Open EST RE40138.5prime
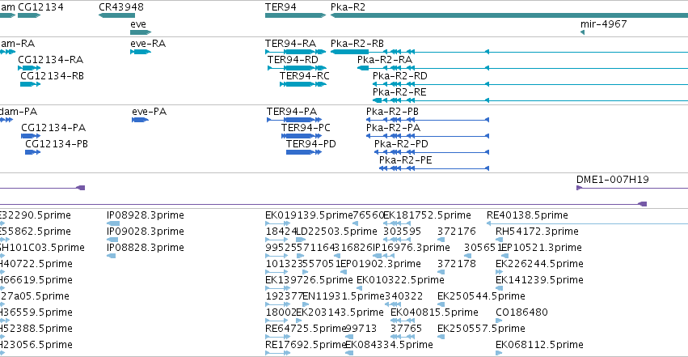The width and height of the screenshot is (688, 357). pyautogui.click(x=587, y=223)
